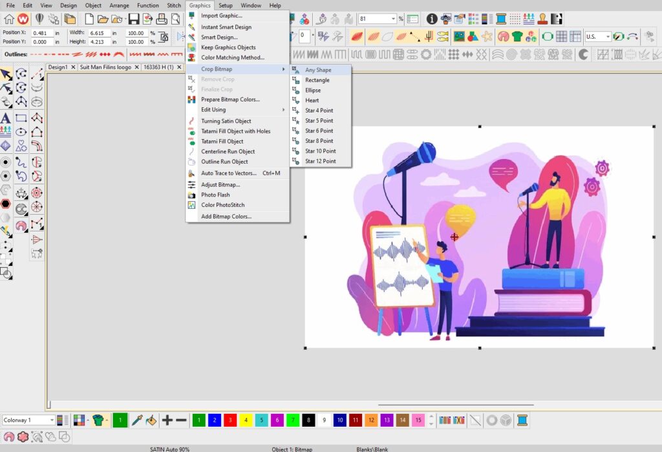Click the Width value field 6.615
662x452 pixels.
pos(99,33)
